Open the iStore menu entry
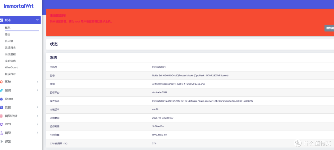Screen dimensions: 334x150 [x=9, y=99]
